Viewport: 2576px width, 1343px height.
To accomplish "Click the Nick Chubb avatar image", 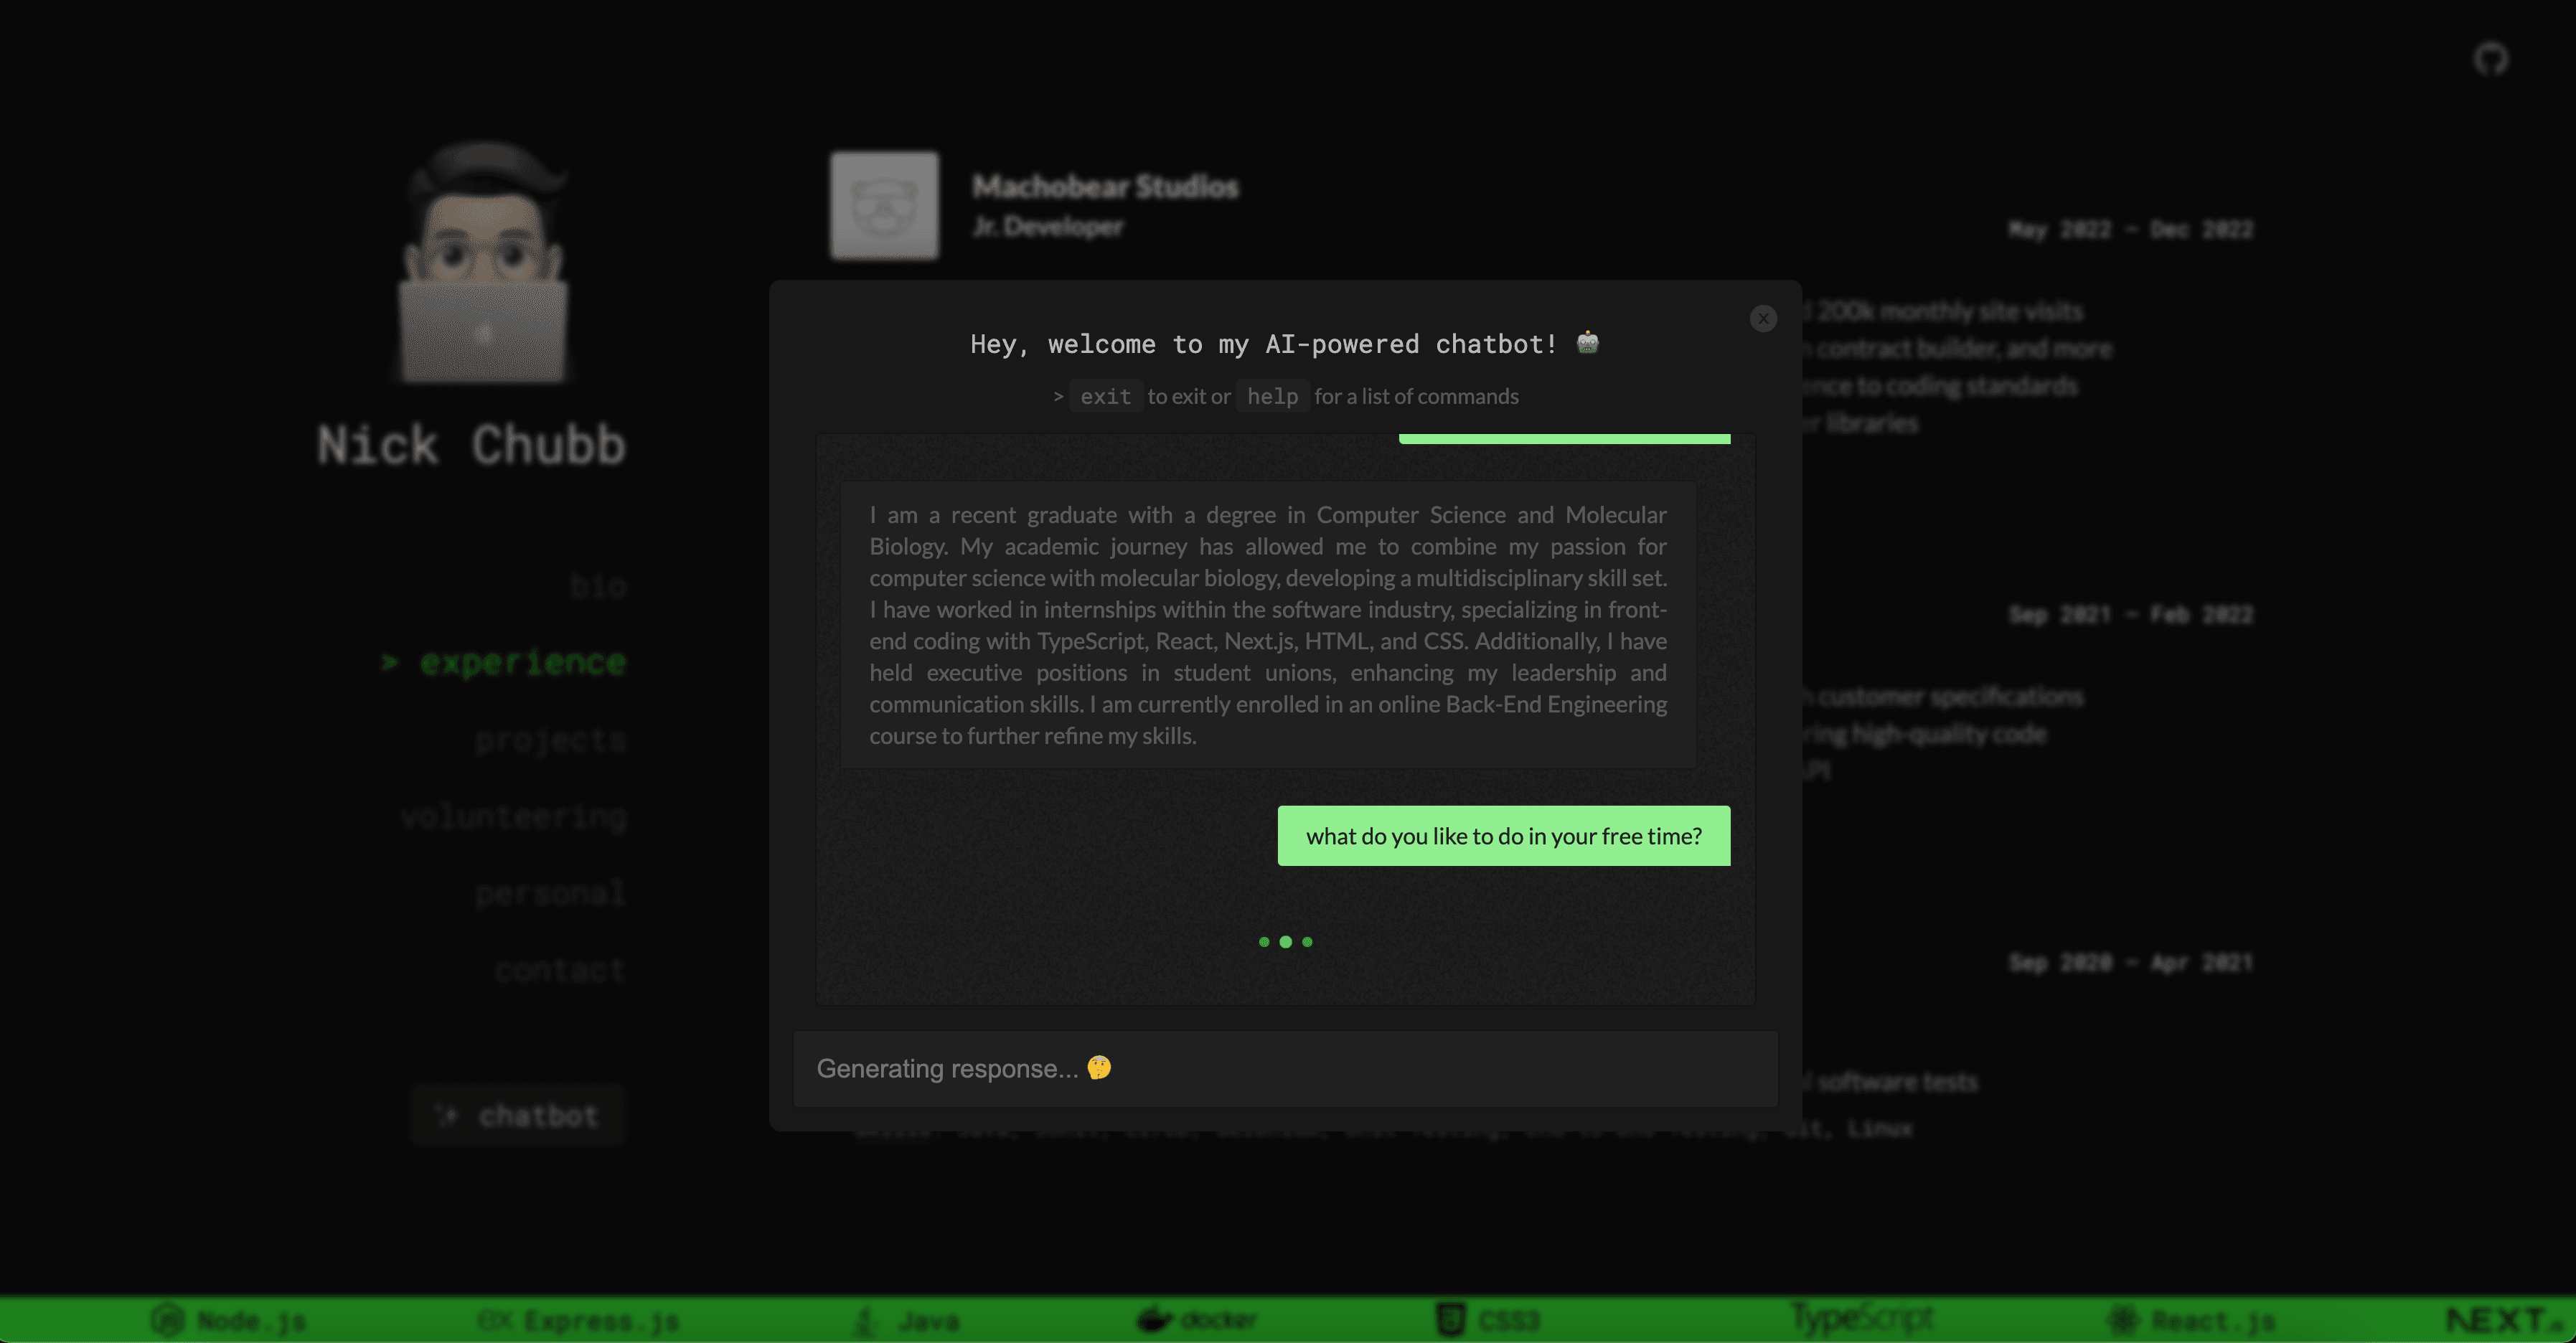I will pos(485,261).
